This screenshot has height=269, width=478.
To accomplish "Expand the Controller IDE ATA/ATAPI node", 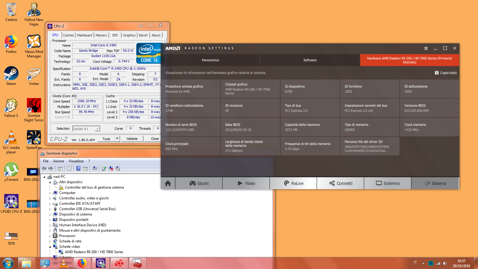I will click(x=50, y=204).
